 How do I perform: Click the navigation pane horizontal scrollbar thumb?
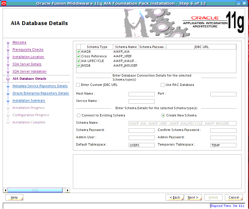[35, 190]
